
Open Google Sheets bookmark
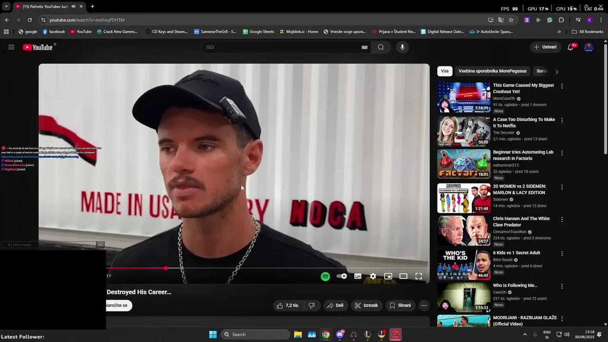pyautogui.click(x=258, y=32)
